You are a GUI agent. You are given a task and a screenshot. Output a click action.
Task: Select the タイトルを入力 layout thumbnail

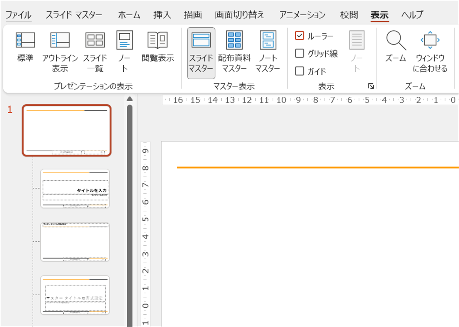[x=75, y=189]
